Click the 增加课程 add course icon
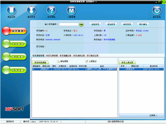 58,61
